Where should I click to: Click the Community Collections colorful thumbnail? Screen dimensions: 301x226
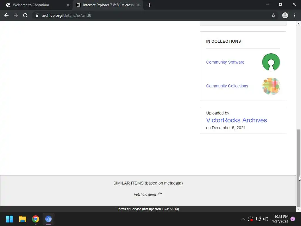271,86
